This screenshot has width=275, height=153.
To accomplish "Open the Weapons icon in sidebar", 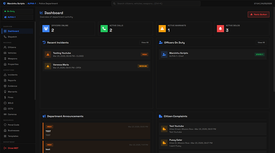I will [x=5, y=59].
